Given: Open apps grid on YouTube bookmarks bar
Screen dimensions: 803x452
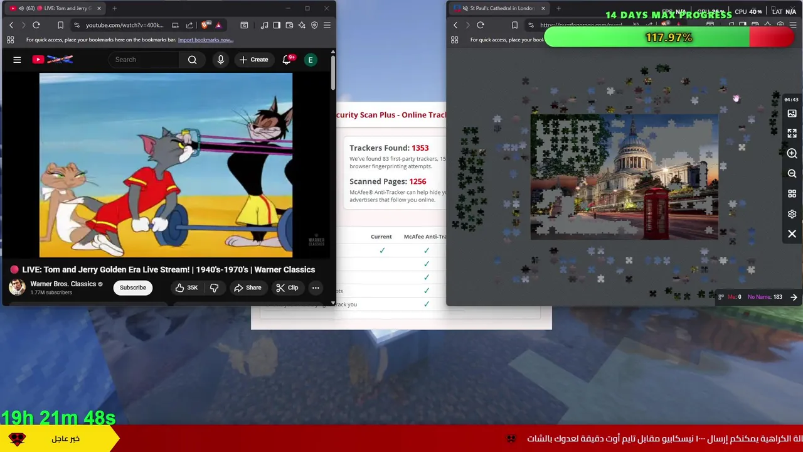Looking at the screenshot, I should tap(10, 40).
